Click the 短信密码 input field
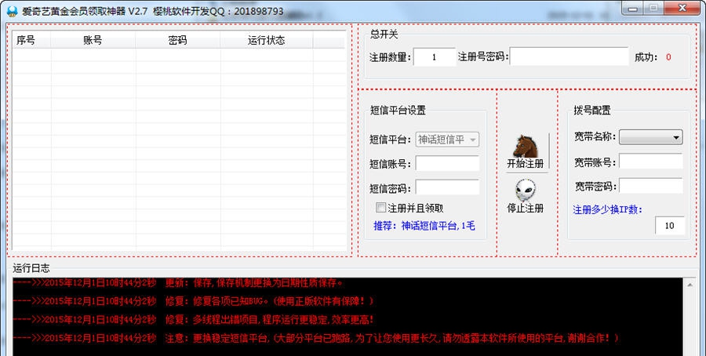This screenshot has height=356, width=706. [x=447, y=187]
